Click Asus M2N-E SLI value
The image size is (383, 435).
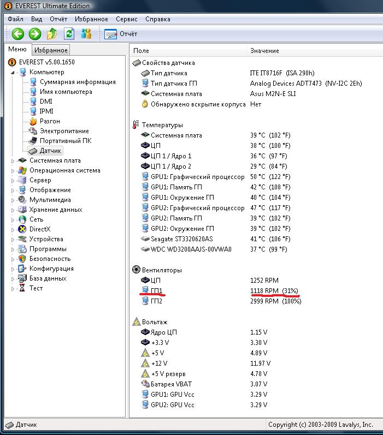[273, 94]
